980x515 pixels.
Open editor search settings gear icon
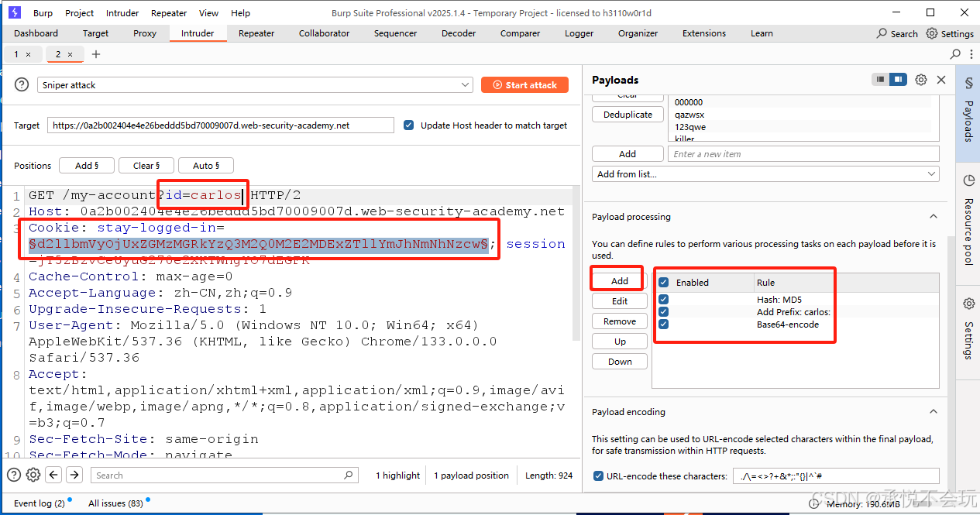point(33,475)
